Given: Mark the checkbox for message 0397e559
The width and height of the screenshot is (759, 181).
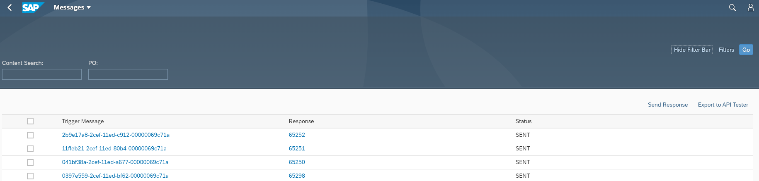Looking at the screenshot, I should [30, 176].
